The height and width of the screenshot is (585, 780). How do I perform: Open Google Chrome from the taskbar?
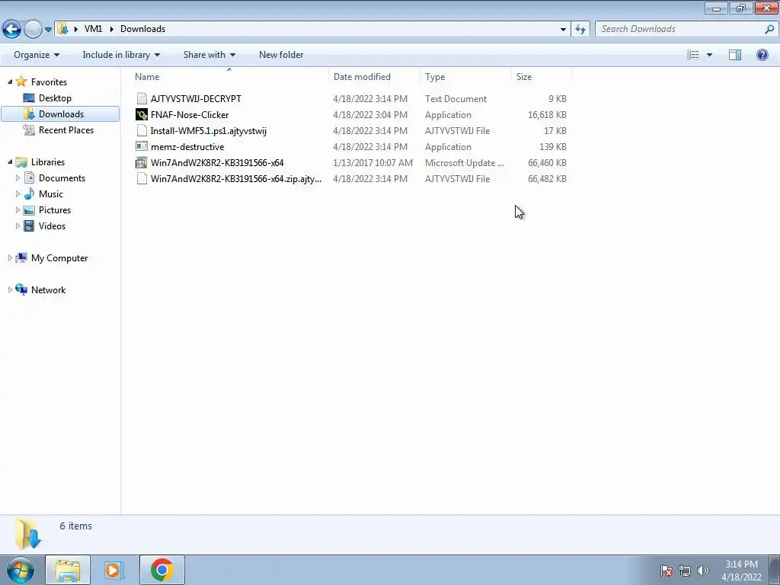[x=161, y=570]
